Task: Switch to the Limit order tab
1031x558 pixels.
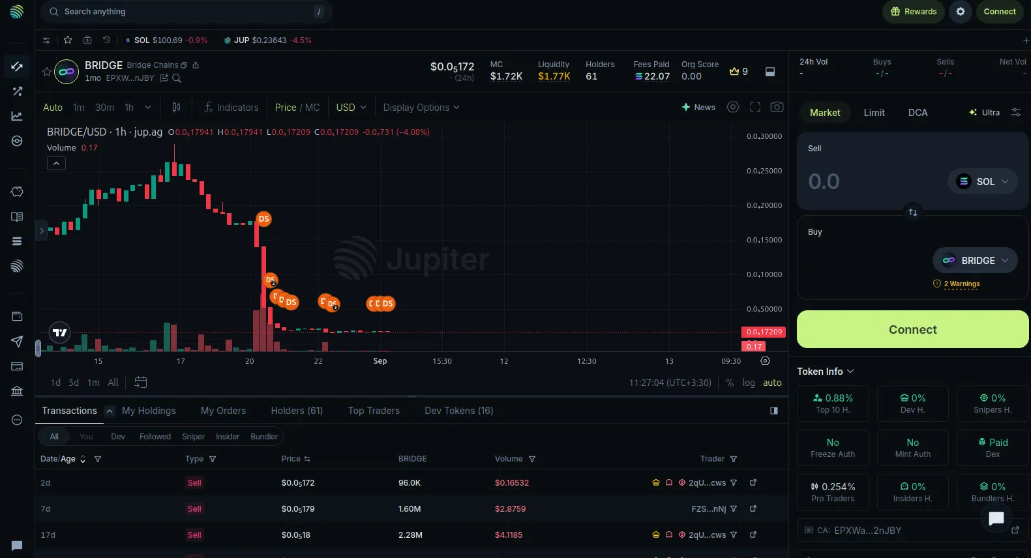Action: [874, 113]
